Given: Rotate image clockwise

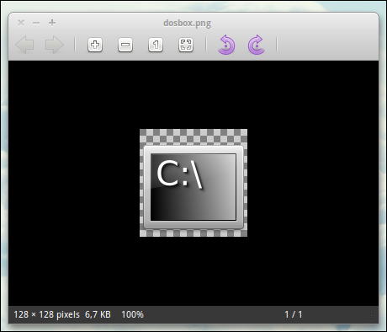Looking at the screenshot, I should (256, 45).
